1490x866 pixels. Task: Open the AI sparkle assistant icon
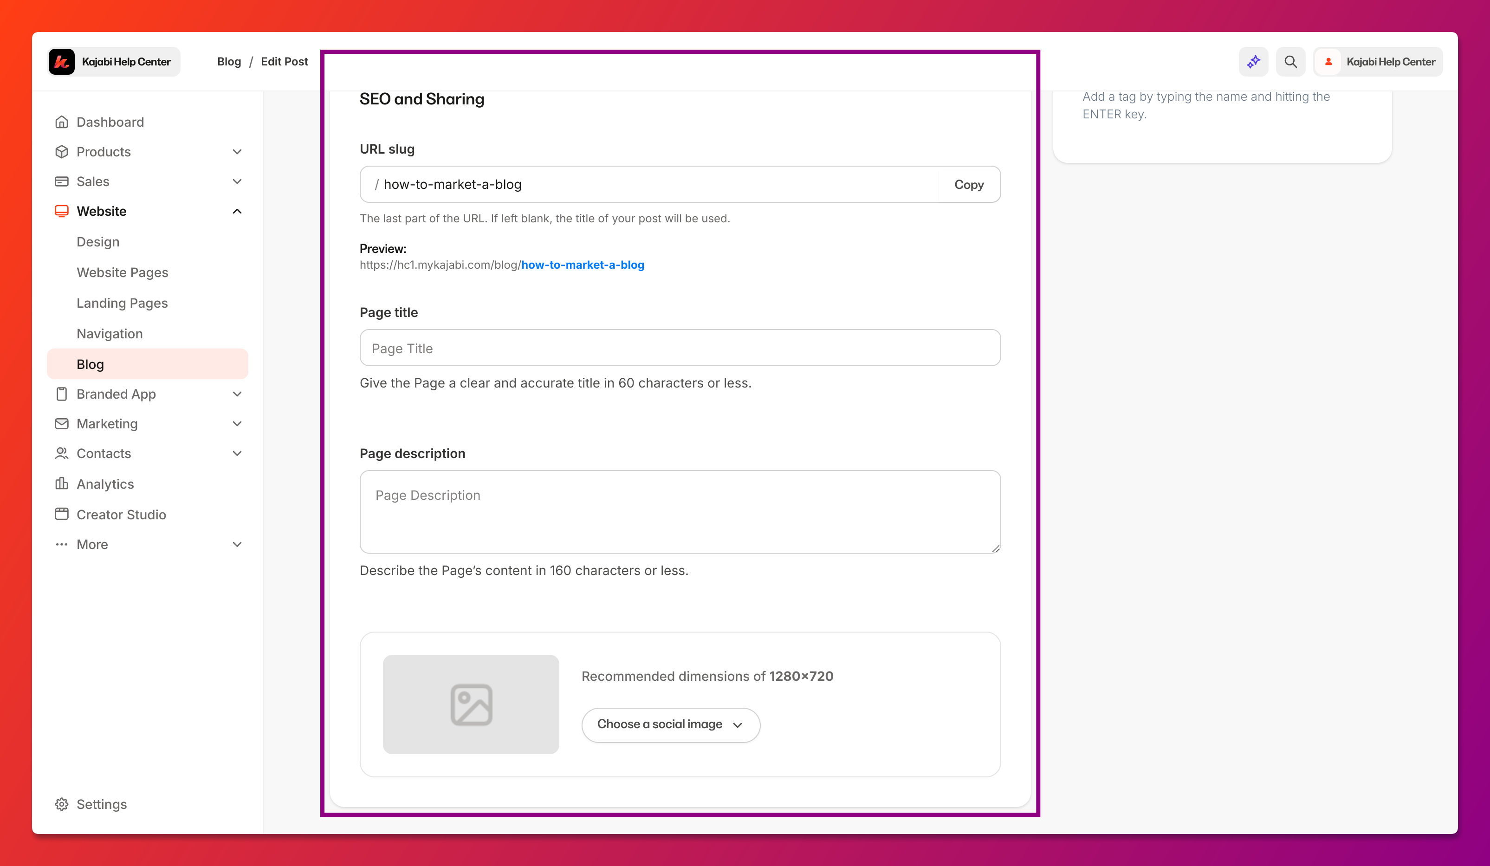click(1253, 61)
